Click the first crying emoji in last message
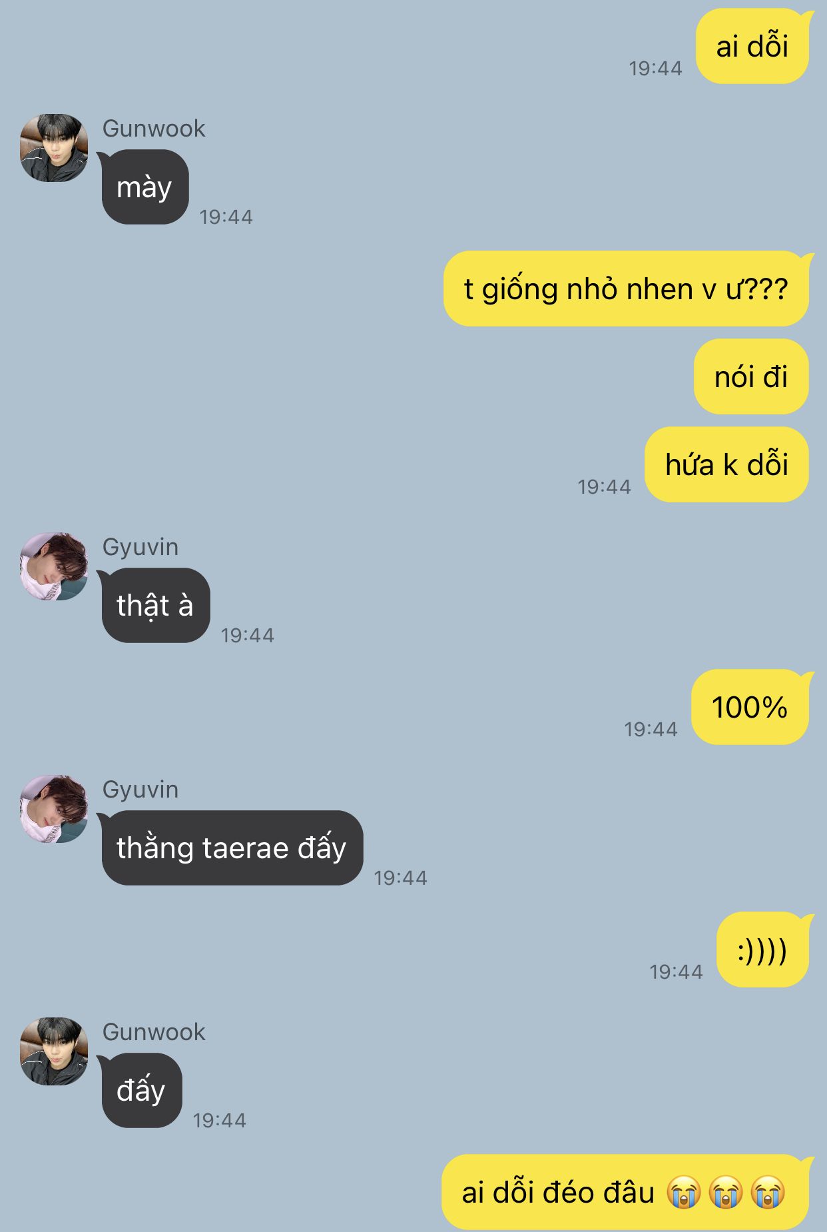827x1232 pixels. click(685, 1193)
